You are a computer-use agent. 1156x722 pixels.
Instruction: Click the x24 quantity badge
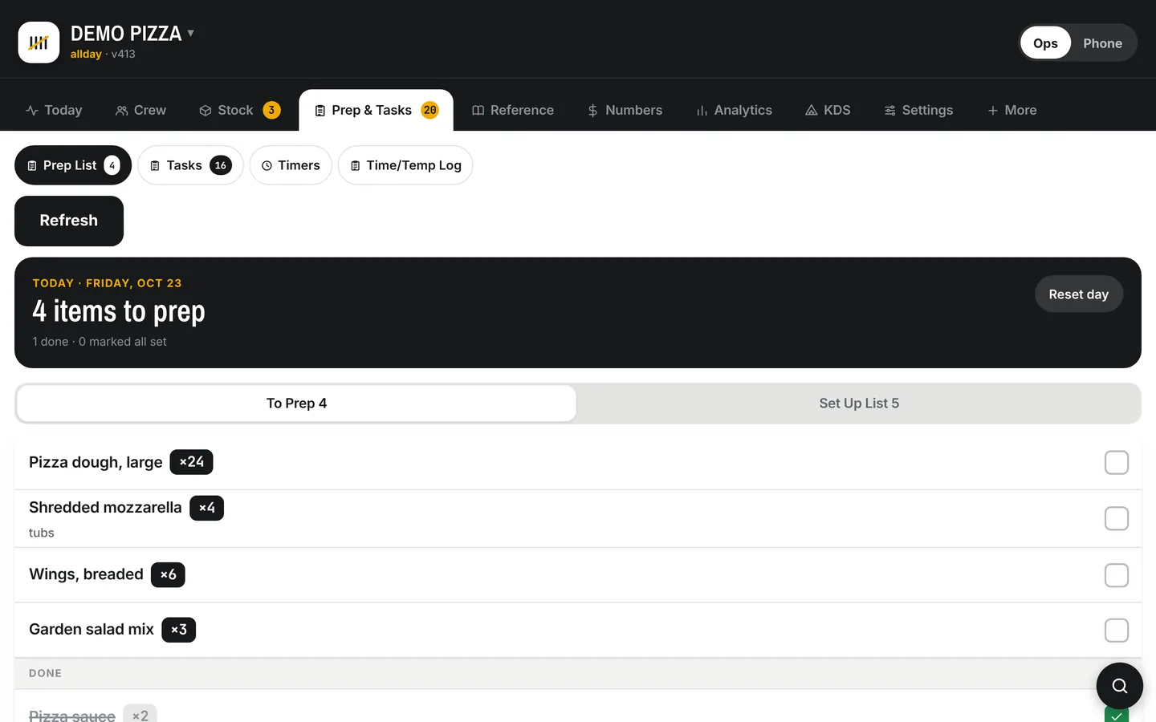[x=191, y=462]
